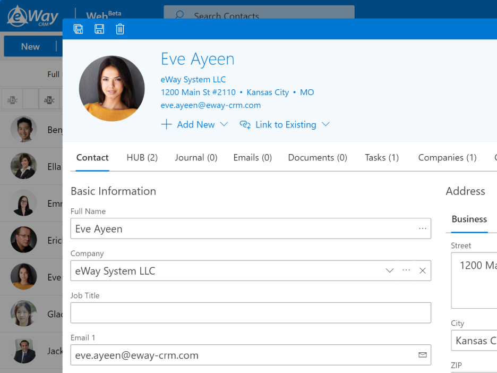497x373 pixels.
Task: Open the Tasks (1) tab
Action: (x=382, y=158)
